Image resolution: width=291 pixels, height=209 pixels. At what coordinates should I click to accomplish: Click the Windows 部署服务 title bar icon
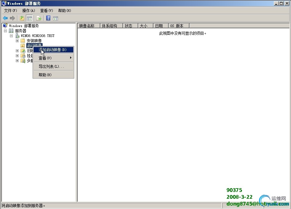[x=4, y=3]
